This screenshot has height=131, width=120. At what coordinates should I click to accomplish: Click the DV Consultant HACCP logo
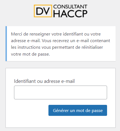pos(61,11)
